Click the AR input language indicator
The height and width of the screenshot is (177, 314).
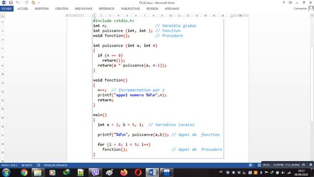click(221, 172)
